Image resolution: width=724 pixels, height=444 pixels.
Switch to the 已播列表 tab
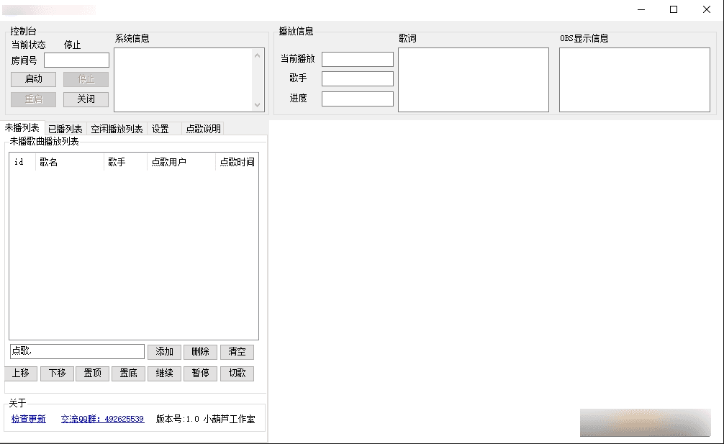pyautogui.click(x=65, y=129)
